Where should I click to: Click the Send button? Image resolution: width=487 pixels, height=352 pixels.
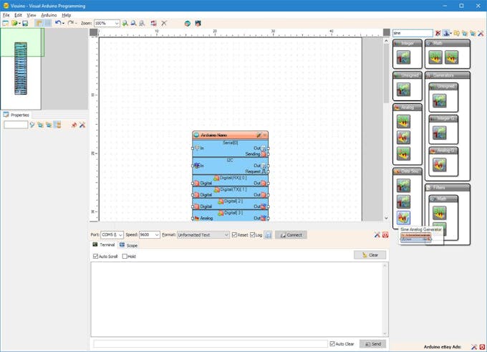(x=372, y=343)
